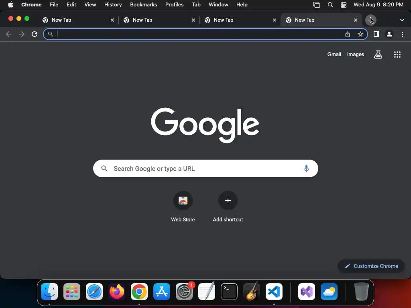Close the fourth active New Tab

(x=356, y=20)
